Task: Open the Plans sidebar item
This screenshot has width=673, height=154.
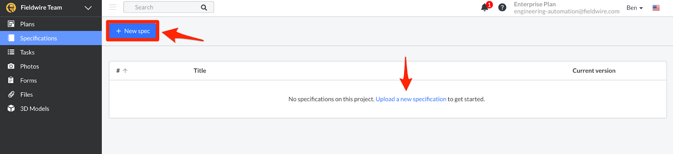Action: tap(51, 24)
